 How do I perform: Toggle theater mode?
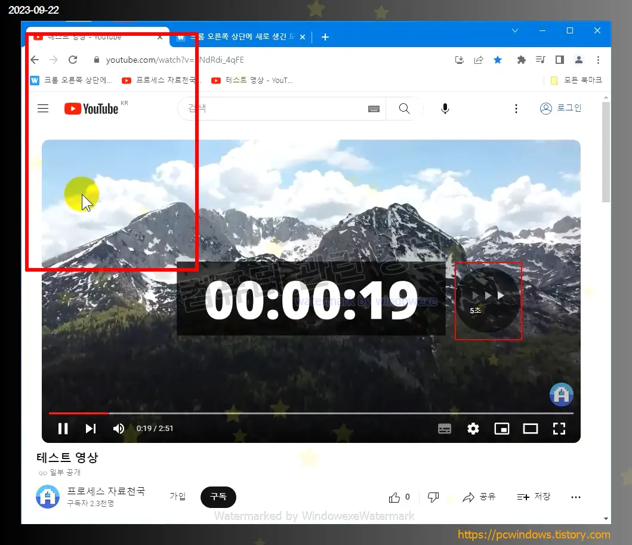531,429
